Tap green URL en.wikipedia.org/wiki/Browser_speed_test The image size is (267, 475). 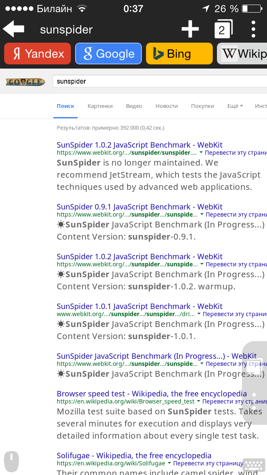coord(126,402)
